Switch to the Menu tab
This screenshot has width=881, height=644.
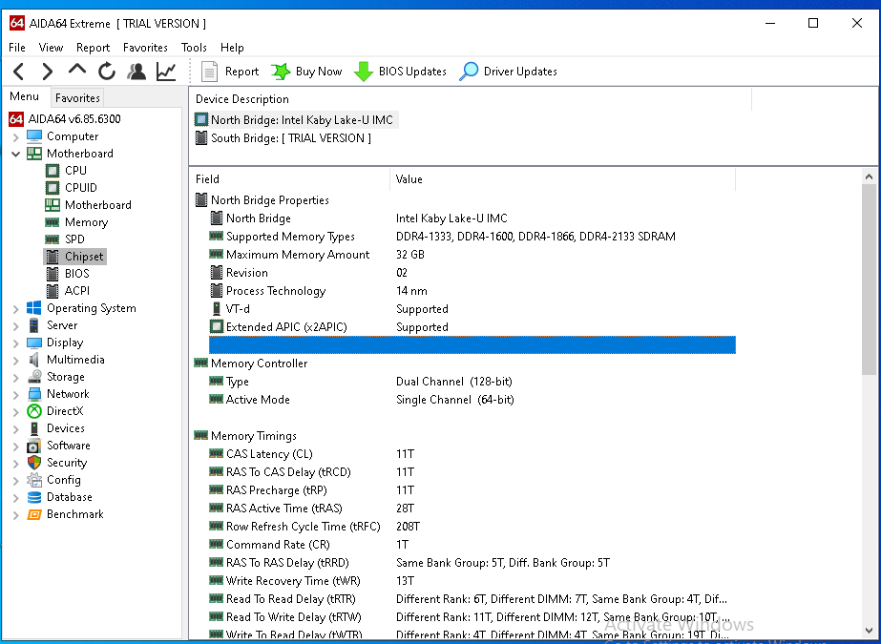click(24, 96)
